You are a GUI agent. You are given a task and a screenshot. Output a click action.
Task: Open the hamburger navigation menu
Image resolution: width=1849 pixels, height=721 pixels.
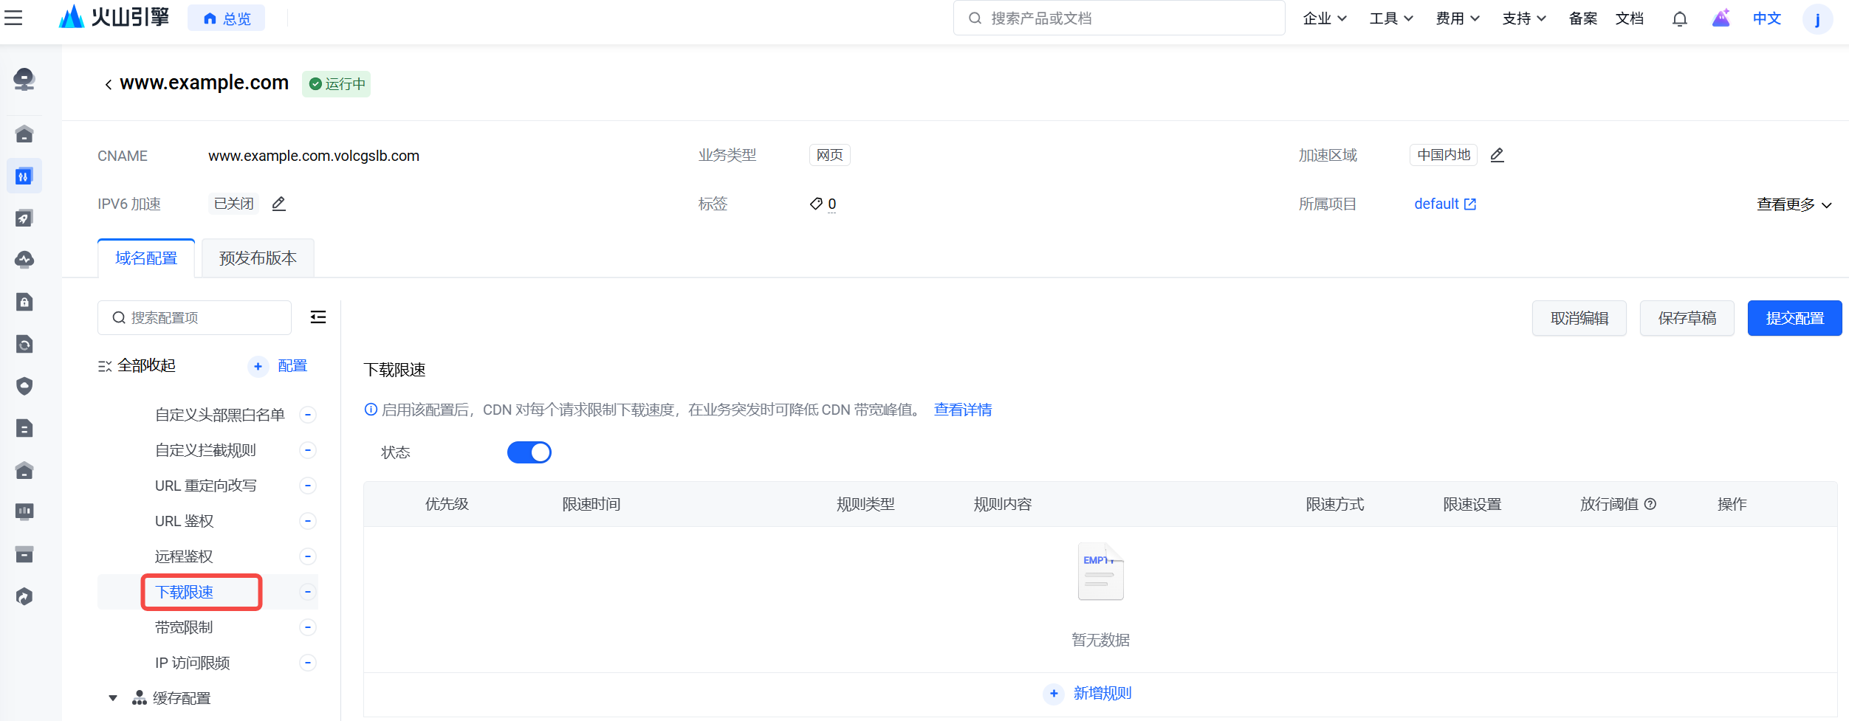[13, 18]
